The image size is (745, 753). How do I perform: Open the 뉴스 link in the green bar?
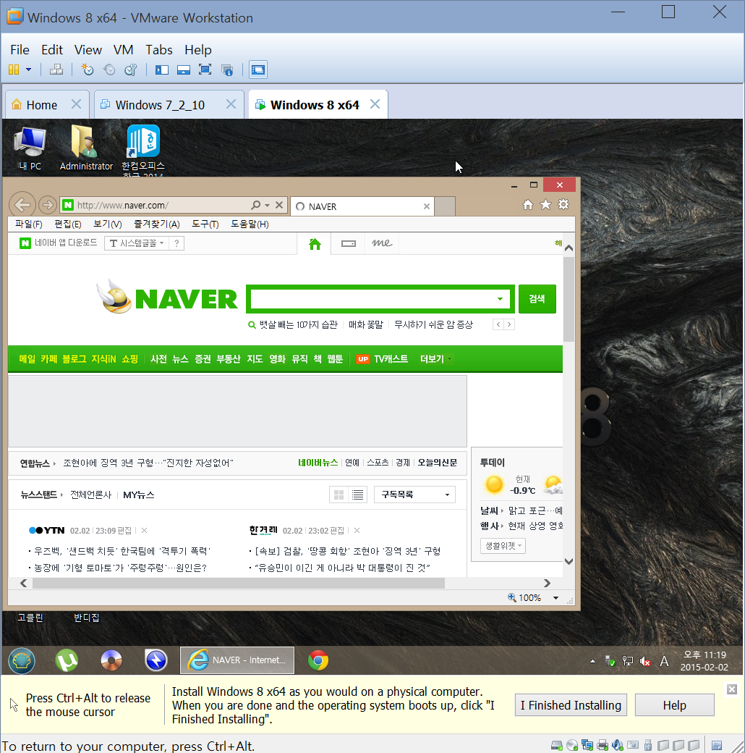[180, 359]
